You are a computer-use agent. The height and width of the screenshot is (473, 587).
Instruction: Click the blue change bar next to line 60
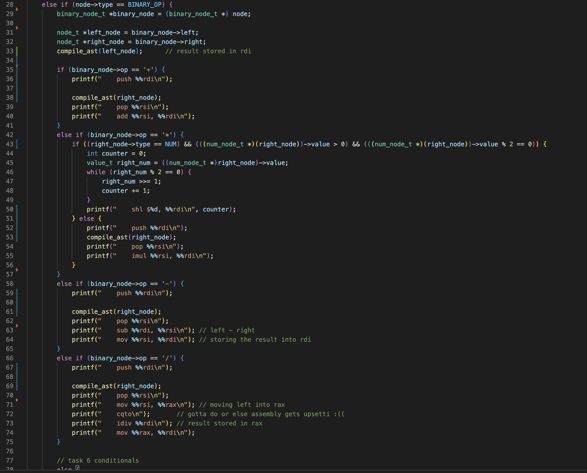17,302
